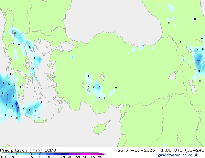The image size is (205, 158).
Task: Click the '50' legend scale label
Action: pyautogui.click(x=100, y=157)
